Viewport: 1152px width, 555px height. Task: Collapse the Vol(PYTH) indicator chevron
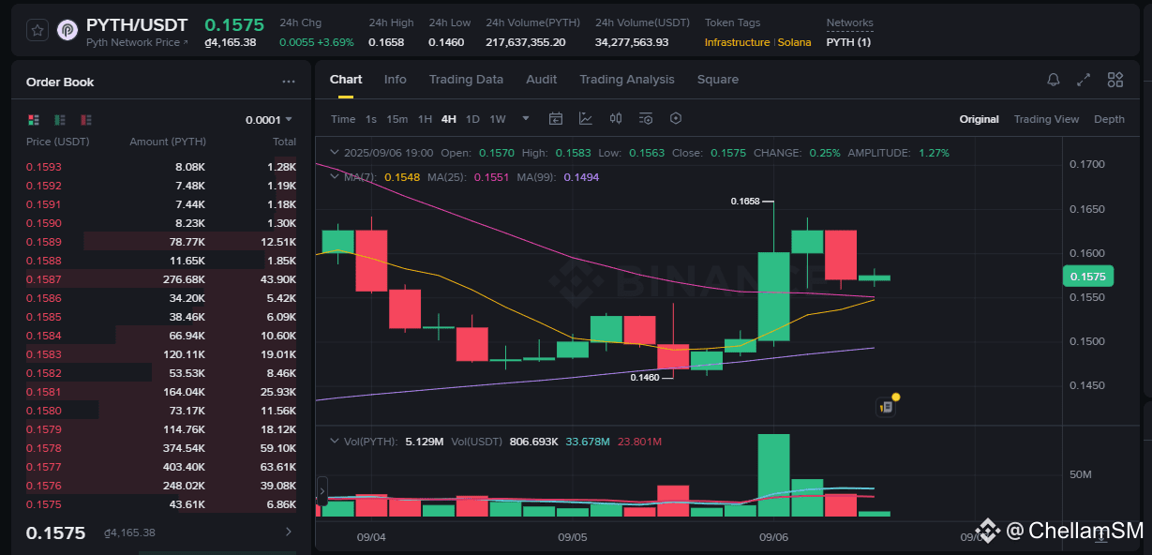point(336,441)
